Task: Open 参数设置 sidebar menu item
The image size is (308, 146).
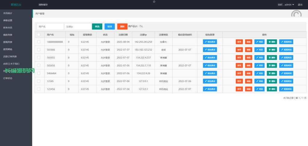Action: (8, 20)
